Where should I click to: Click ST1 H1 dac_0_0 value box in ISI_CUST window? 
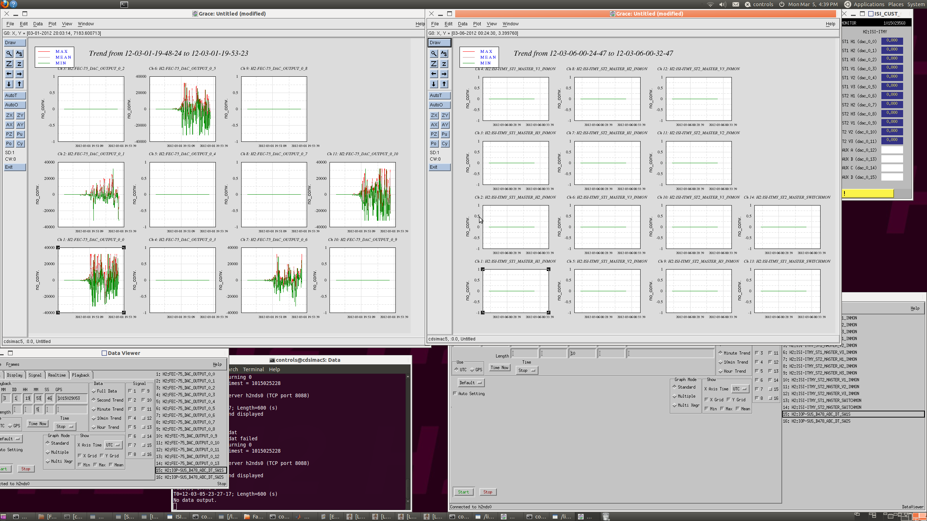coord(892,41)
